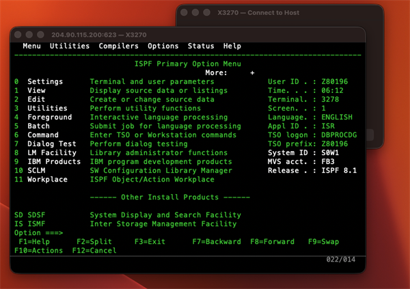Select option 3 Utilities in list
The image size is (410, 289).
point(41,108)
